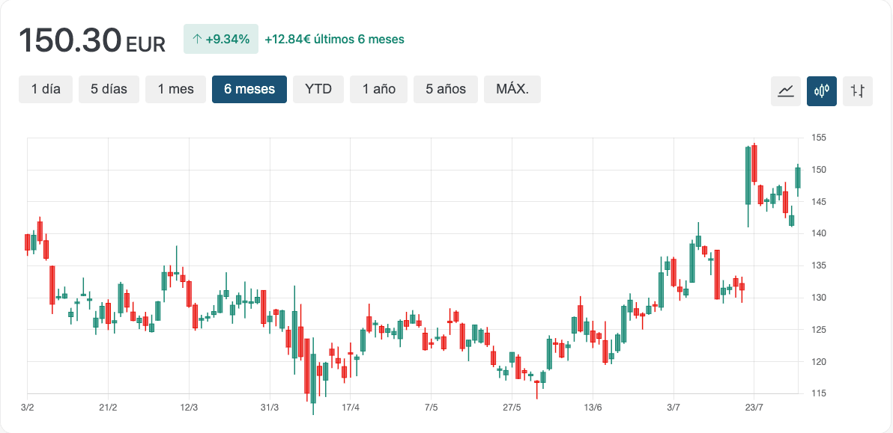Click the 3/2 date axis label

click(x=28, y=408)
